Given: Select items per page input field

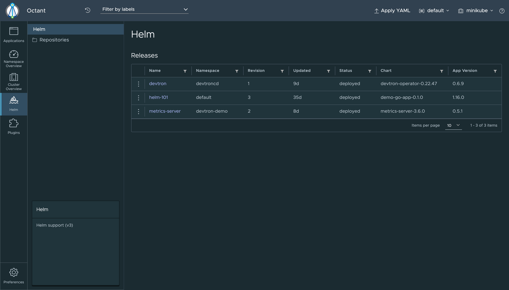Looking at the screenshot, I should click(453, 125).
